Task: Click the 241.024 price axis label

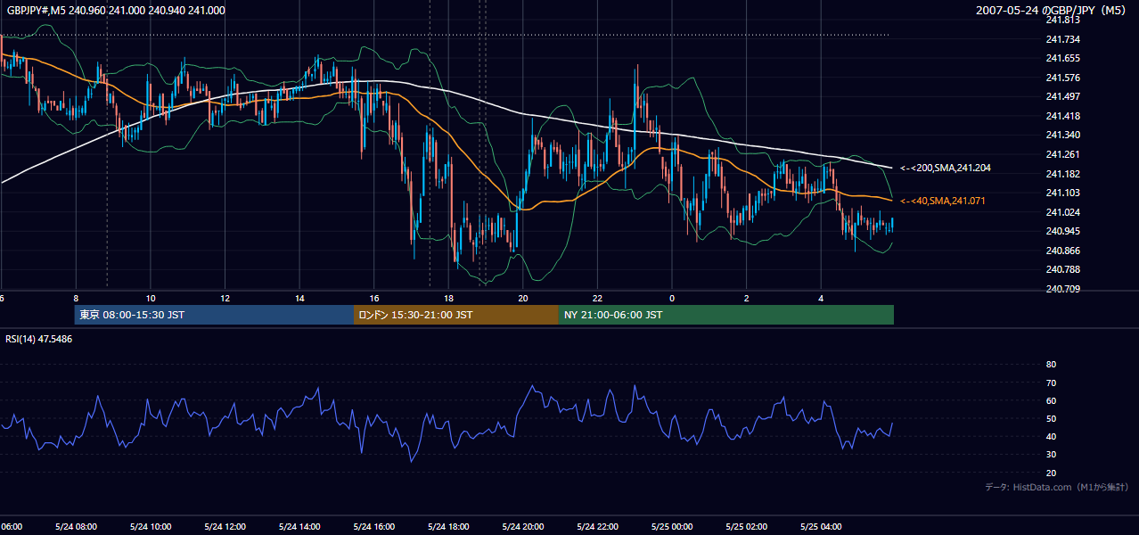Action: click(x=1062, y=212)
